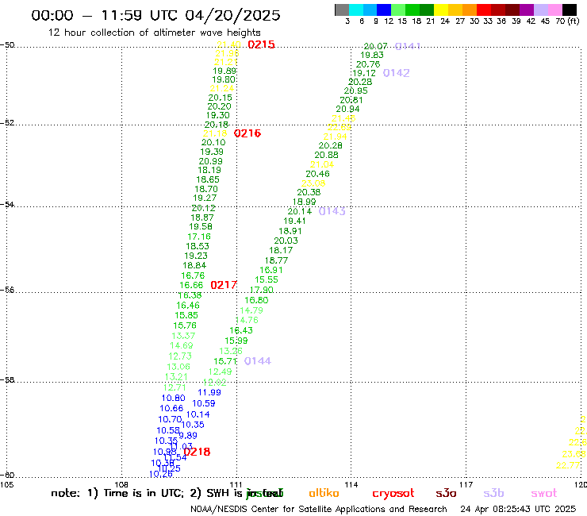The width and height of the screenshot is (587, 516).
Task: Select the red 0218 time marker
Action: [197, 452]
